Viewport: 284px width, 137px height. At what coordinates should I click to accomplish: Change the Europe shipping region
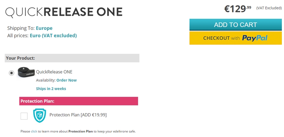[x=44, y=28]
